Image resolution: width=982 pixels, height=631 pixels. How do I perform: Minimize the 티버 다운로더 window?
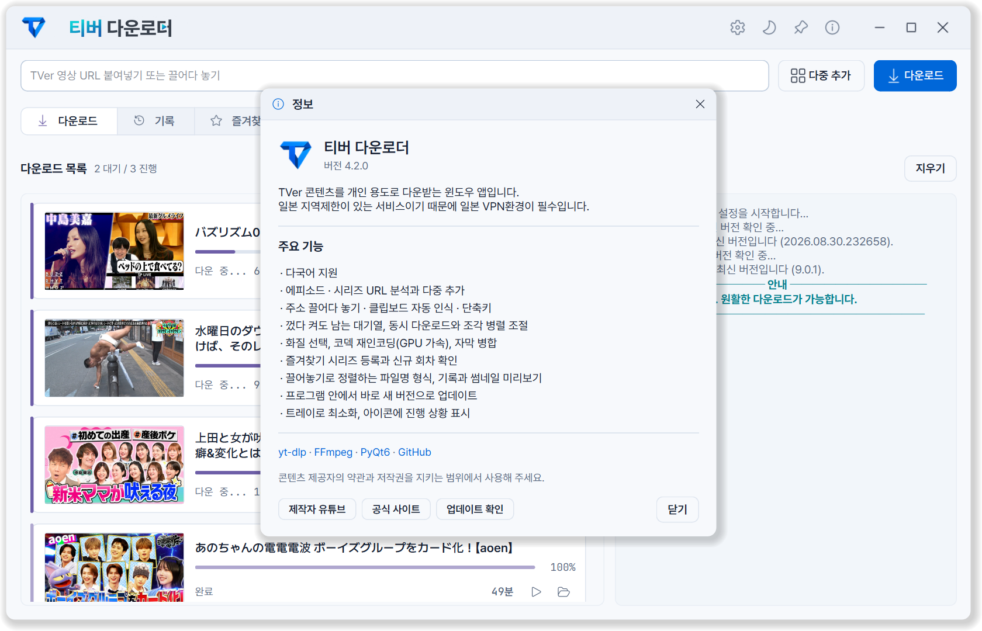pyautogui.click(x=880, y=27)
